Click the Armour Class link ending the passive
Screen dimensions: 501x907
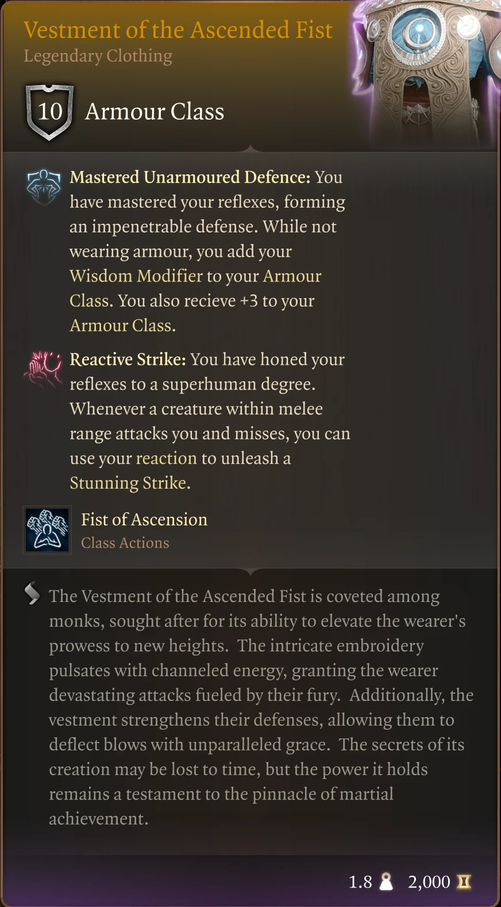pyautogui.click(x=121, y=326)
